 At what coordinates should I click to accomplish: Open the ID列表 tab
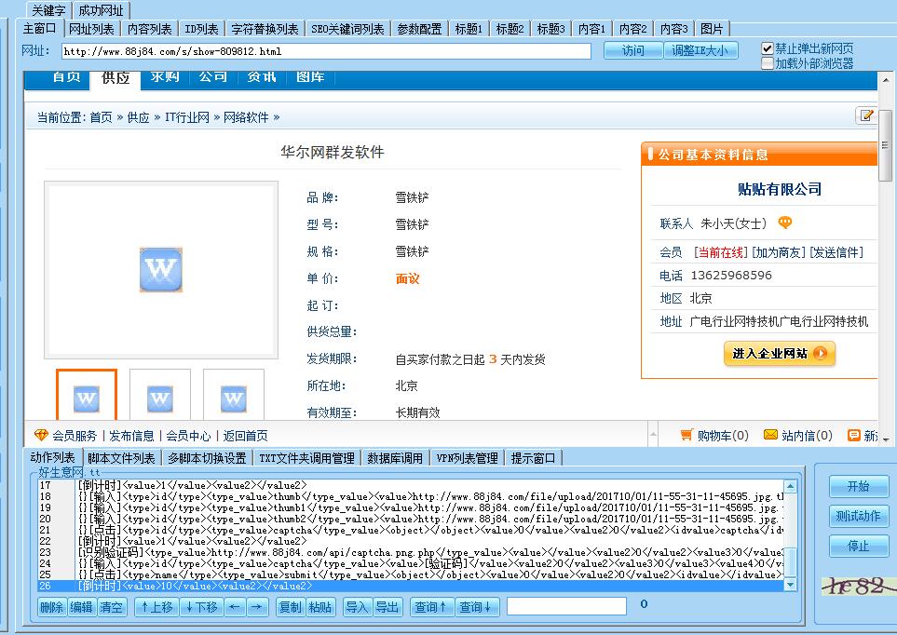201,29
